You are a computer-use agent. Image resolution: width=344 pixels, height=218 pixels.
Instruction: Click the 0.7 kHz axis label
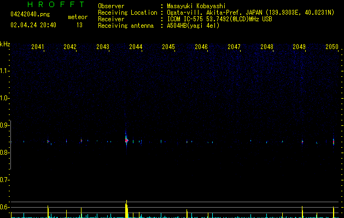(4, 180)
